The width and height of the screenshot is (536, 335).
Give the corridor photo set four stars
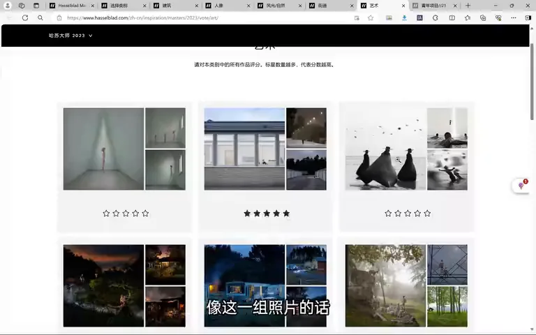pyautogui.click(x=135, y=214)
